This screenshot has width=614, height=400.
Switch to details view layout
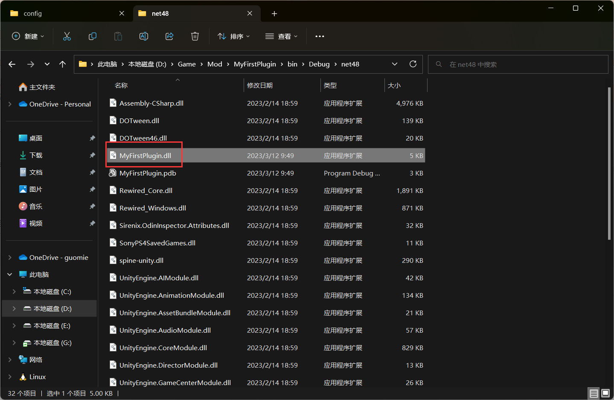pos(594,393)
